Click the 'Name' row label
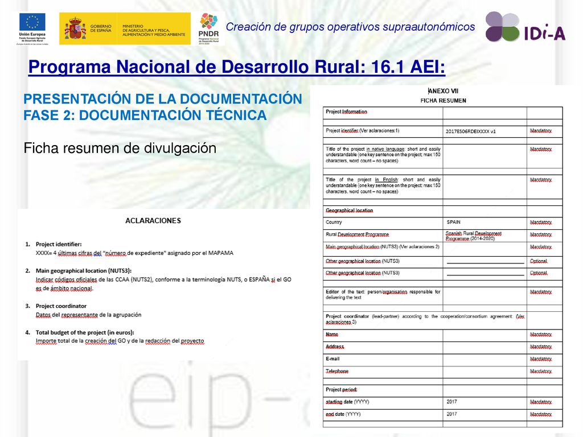Screen dimensions: 583x437 point(332,335)
